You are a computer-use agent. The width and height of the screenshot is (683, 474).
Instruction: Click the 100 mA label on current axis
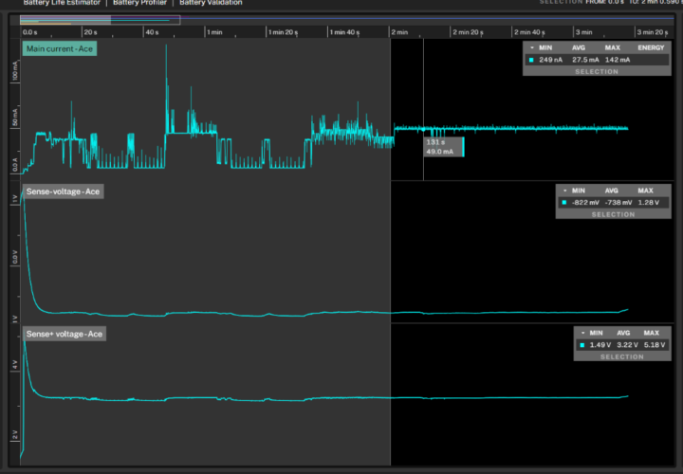point(15,72)
